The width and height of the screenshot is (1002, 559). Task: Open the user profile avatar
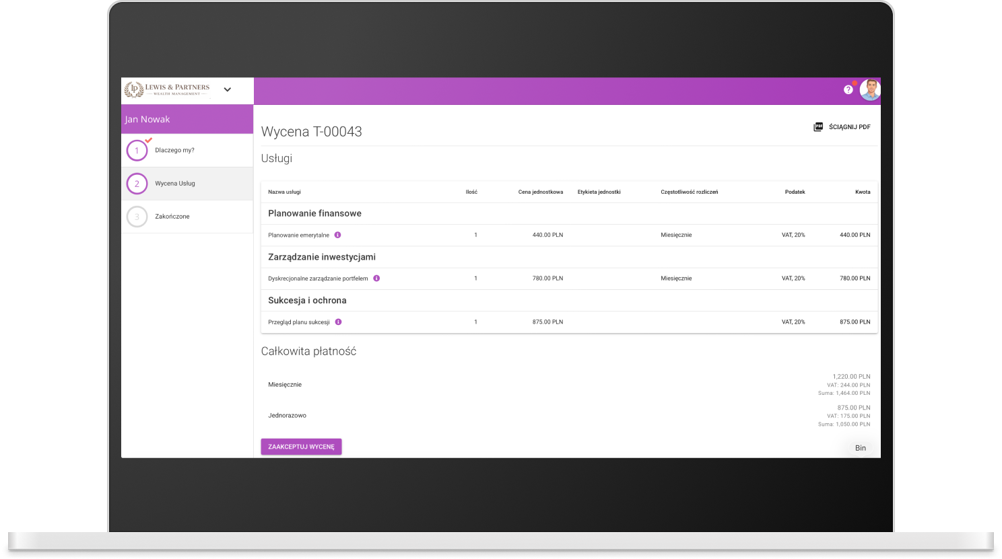[x=869, y=90]
